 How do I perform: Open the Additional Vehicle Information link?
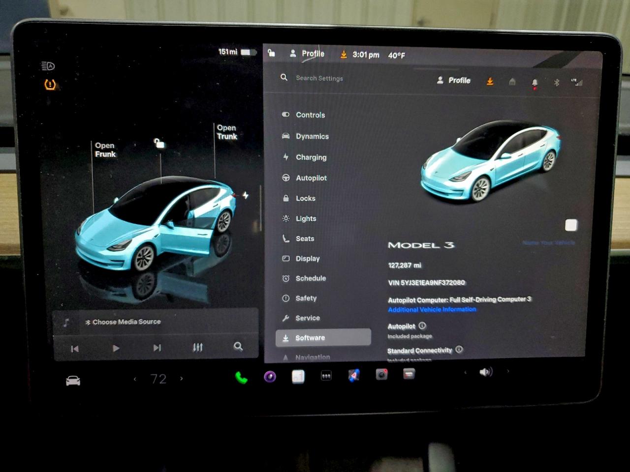432,309
